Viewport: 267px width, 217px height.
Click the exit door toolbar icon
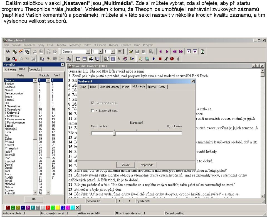(132, 59)
